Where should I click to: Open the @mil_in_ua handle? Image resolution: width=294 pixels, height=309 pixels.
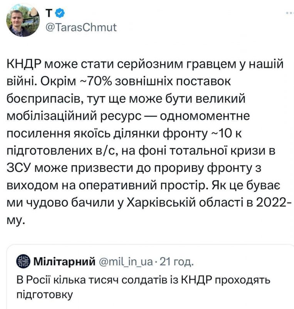[126, 263]
